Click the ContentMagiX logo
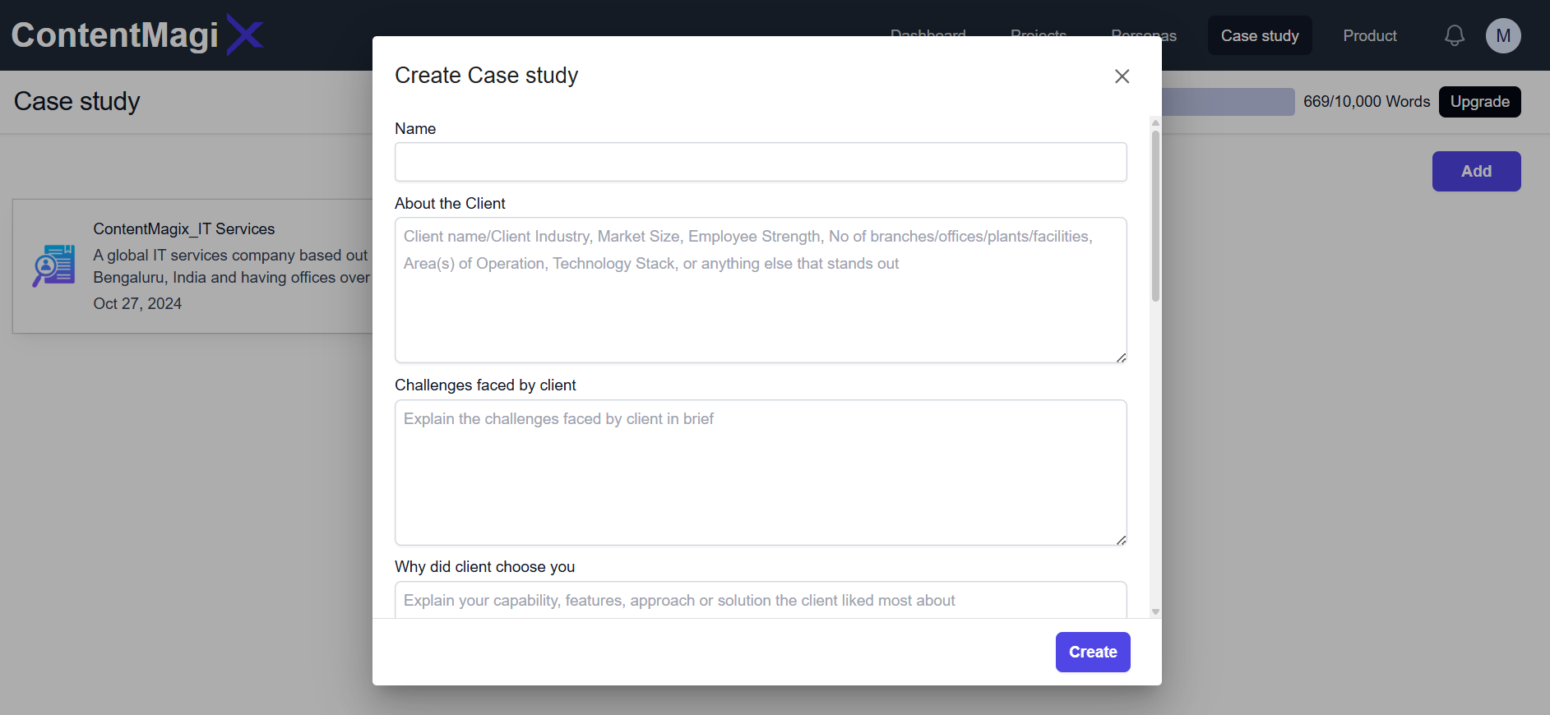Viewport: 1550px width, 715px height. pyautogui.click(x=136, y=35)
